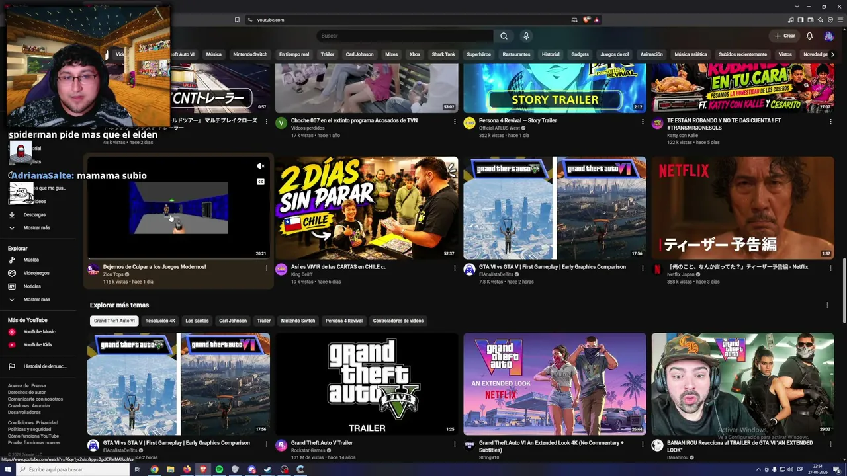Image resolution: width=847 pixels, height=476 pixels.
Task: Toggle subtitles on the video preview
Action: pyautogui.click(x=261, y=182)
